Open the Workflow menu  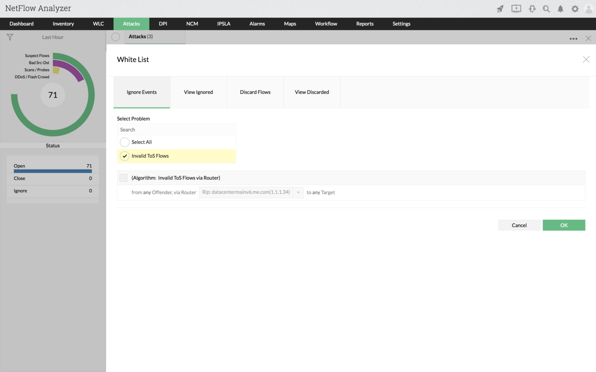tap(326, 24)
